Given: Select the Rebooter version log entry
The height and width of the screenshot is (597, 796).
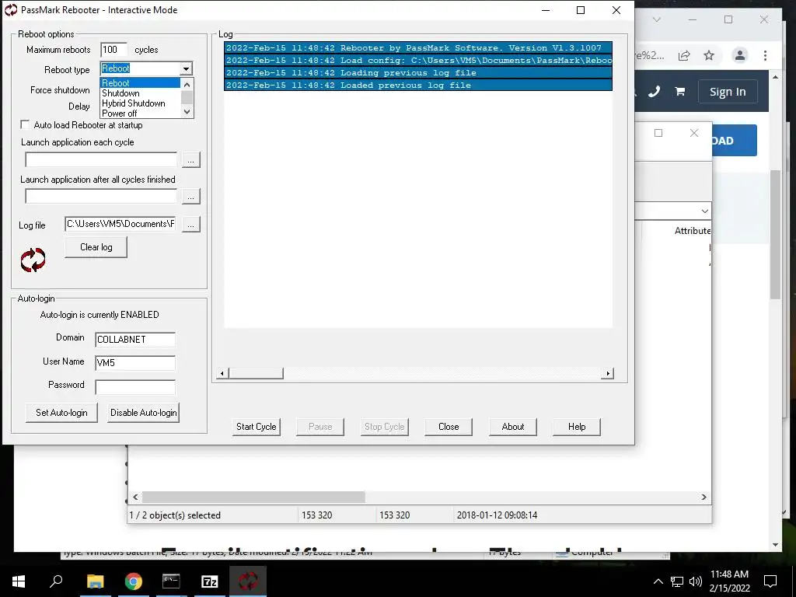Looking at the screenshot, I should (417, 47).
